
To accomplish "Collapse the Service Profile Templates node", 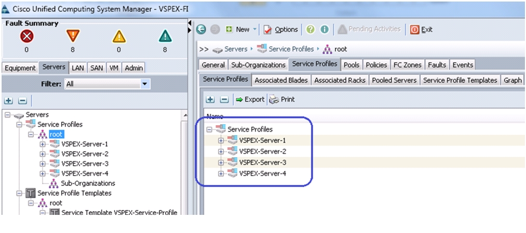I will click(x=19, y=193).
